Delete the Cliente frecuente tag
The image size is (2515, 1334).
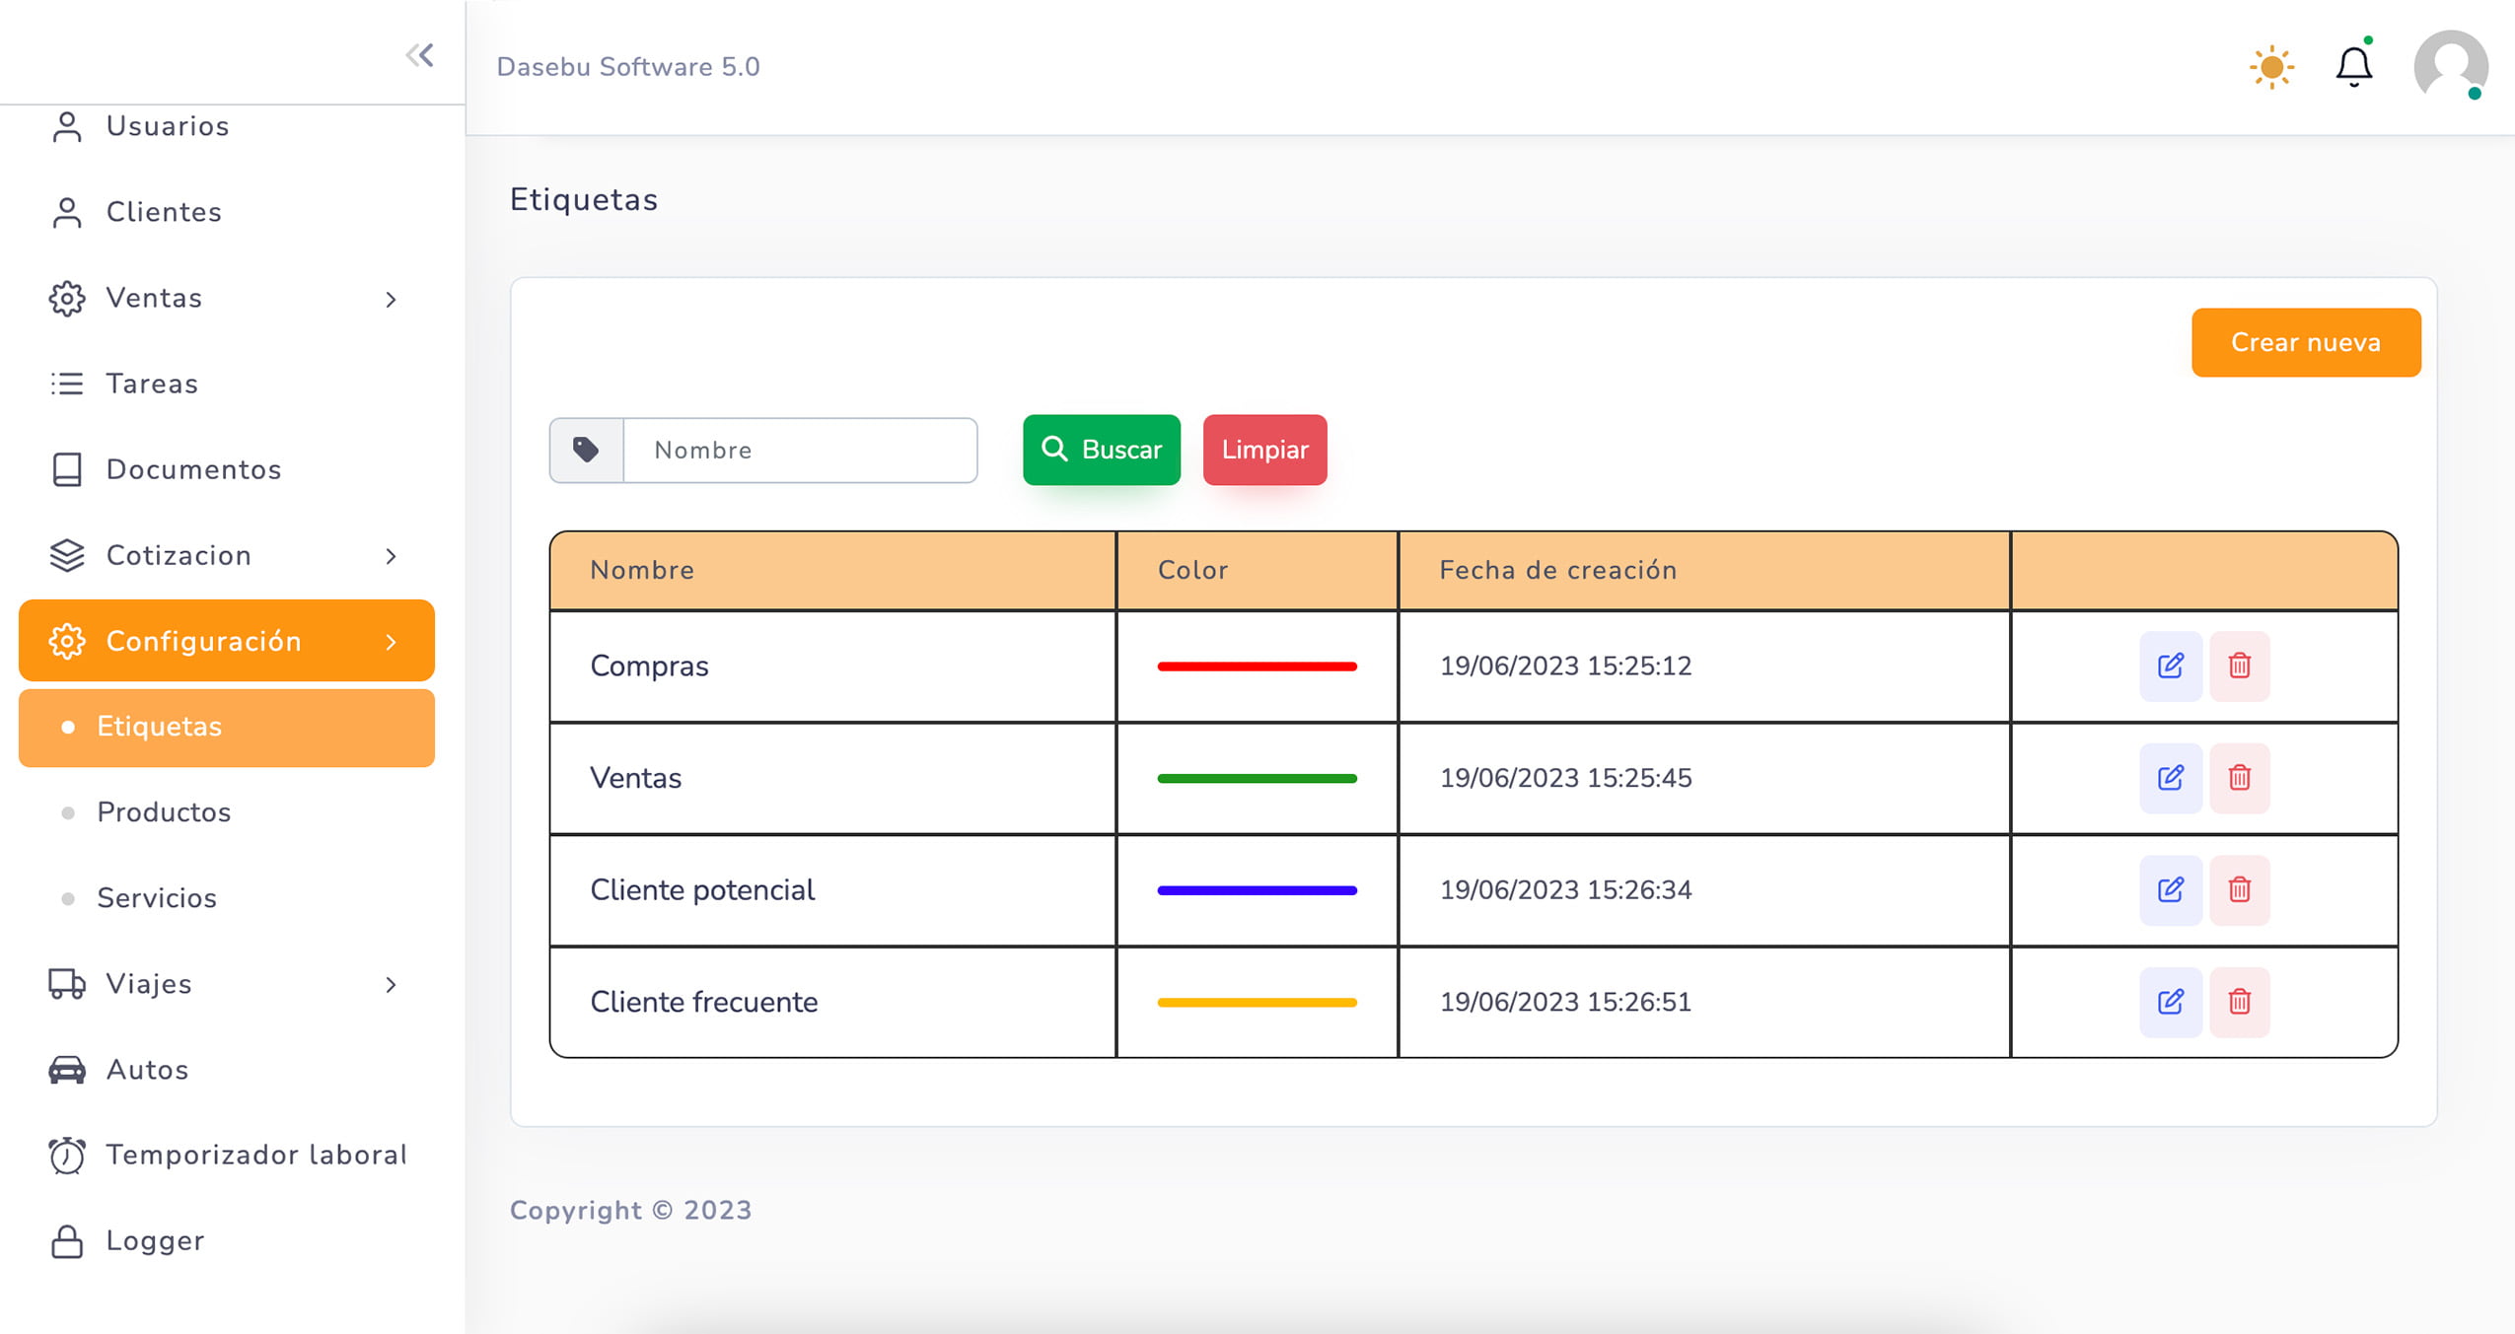pyautogui.click(x=2239, y=1002)
